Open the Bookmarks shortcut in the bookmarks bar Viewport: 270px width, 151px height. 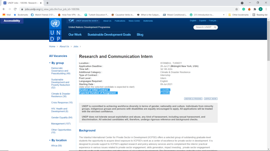click(21, 15)
